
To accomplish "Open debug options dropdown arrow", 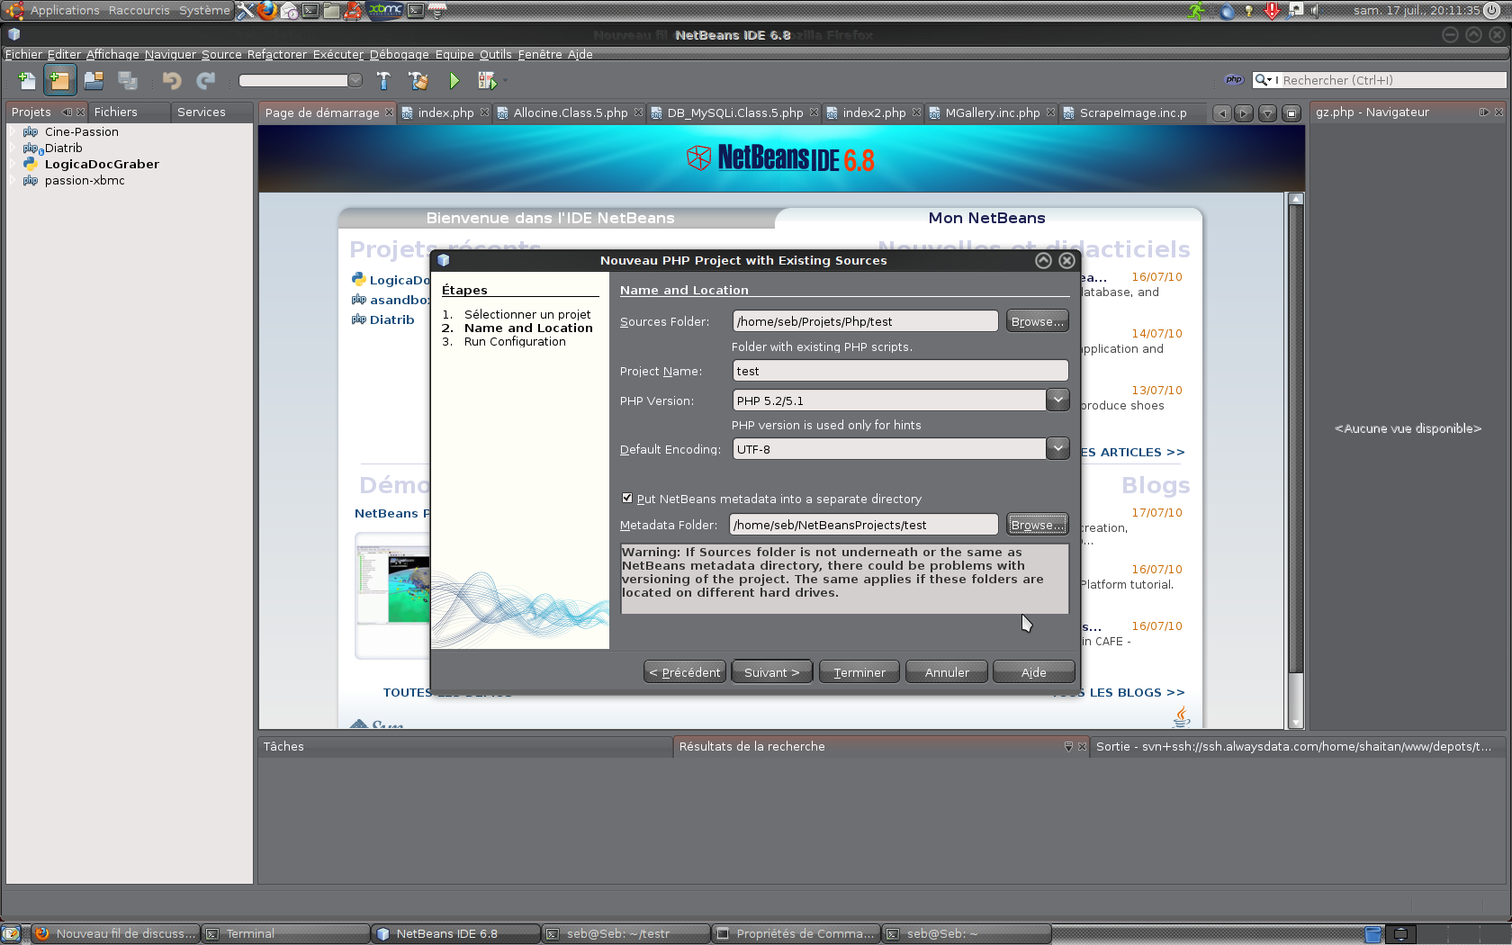I will pos(504,80).
